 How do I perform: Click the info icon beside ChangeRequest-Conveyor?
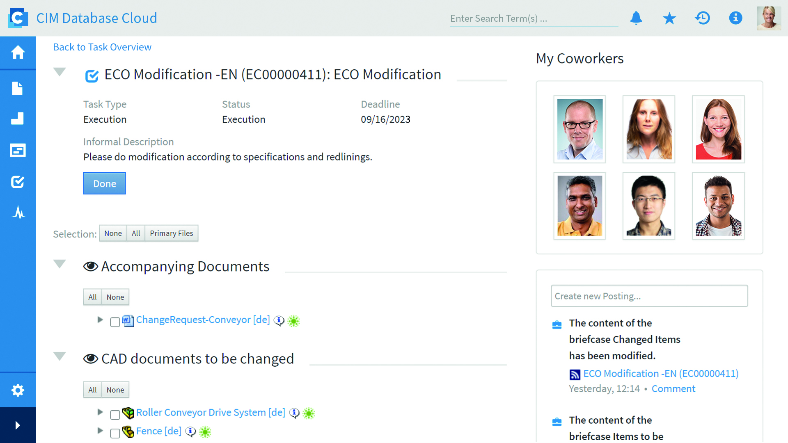(x=279, y=320)
